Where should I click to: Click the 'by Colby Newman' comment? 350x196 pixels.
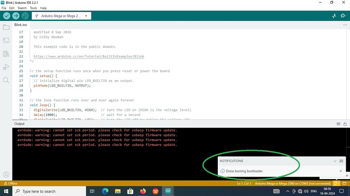point(48,37)
